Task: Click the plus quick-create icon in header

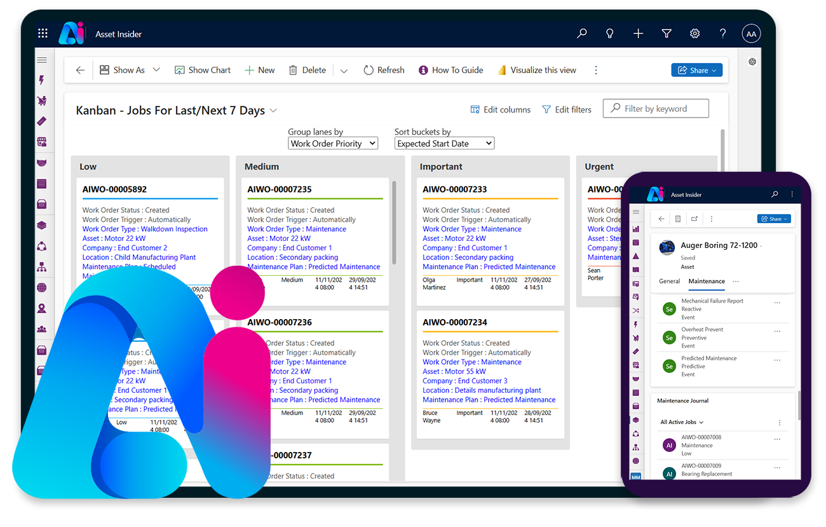Action: (639, 34)
